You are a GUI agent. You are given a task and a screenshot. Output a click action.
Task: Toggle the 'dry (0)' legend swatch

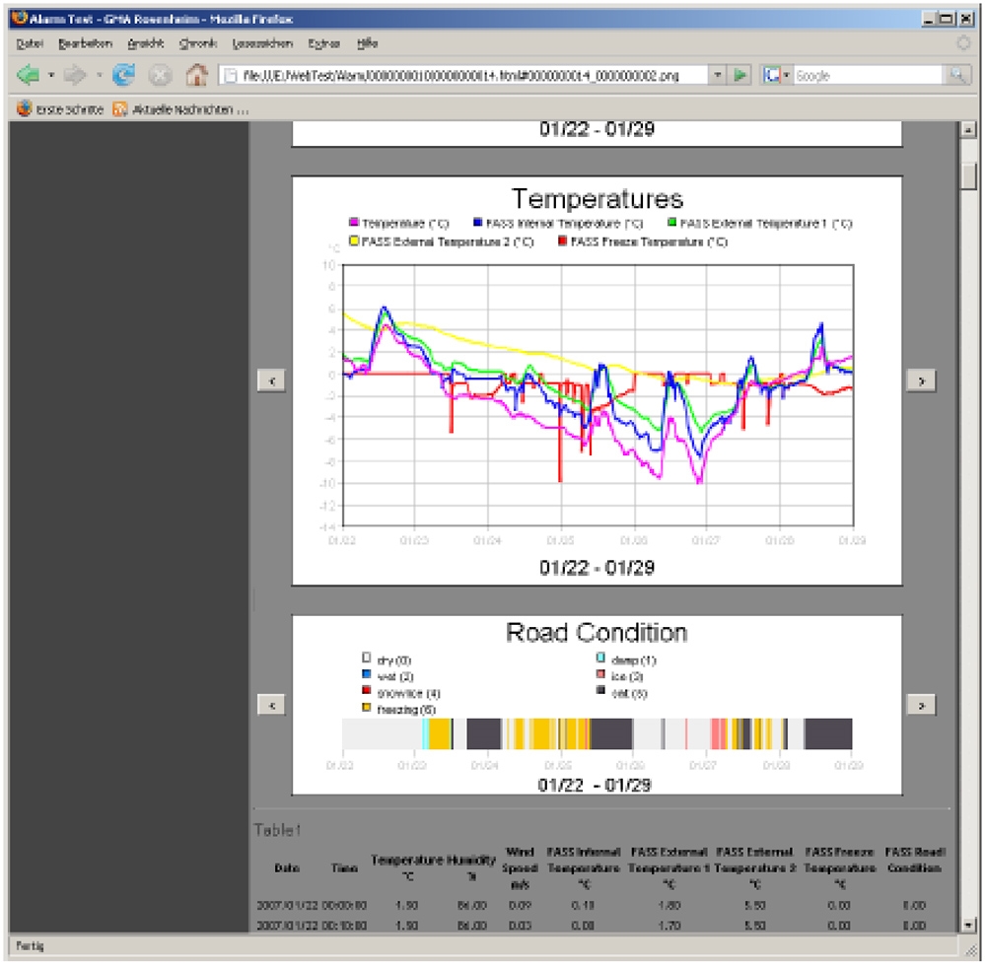367,658
